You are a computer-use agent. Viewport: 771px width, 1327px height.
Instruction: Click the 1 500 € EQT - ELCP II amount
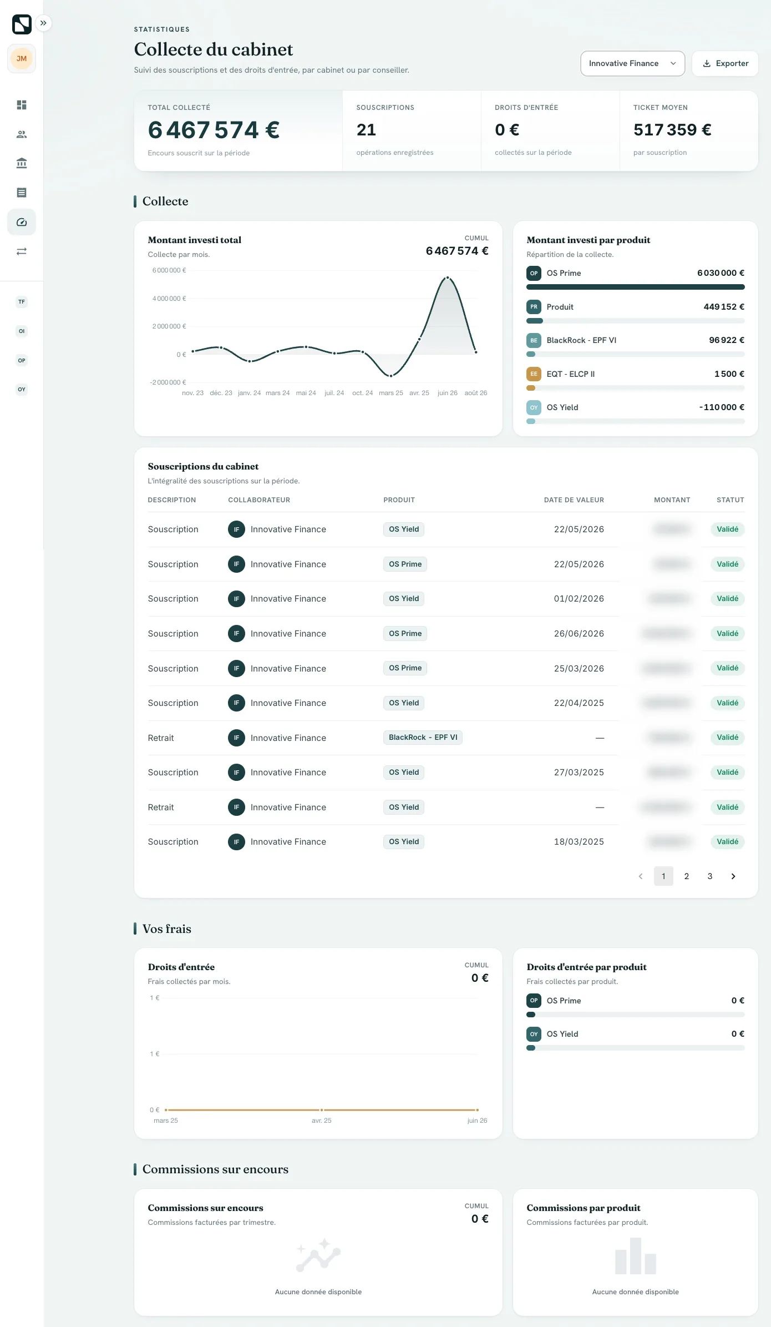click(x=729, y=374)
